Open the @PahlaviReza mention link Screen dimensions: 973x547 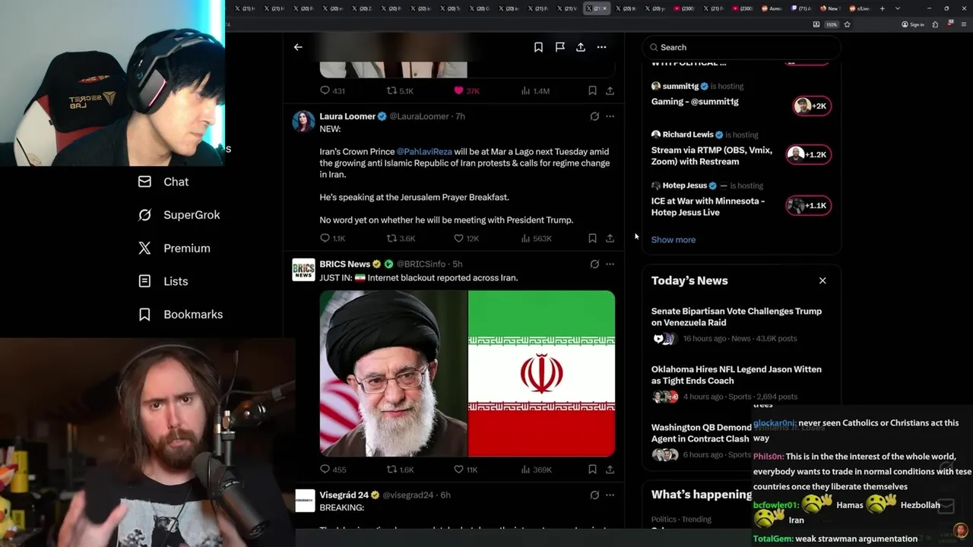click(423, 151)
